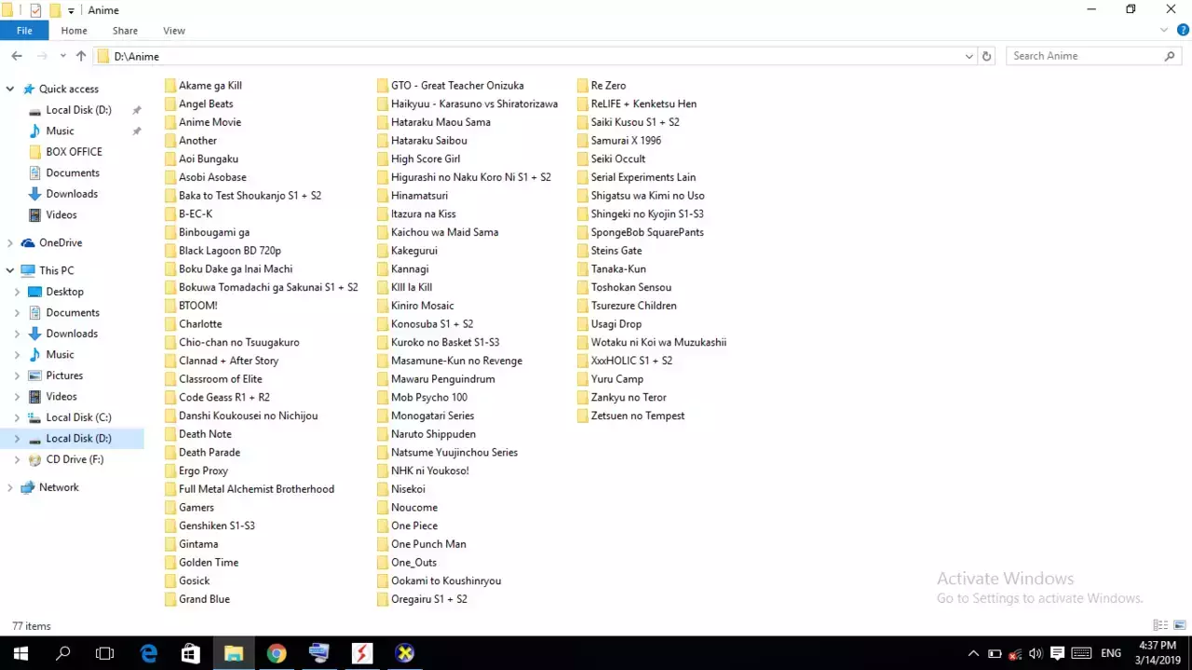Open address bar history dropdown

point(969,56)
